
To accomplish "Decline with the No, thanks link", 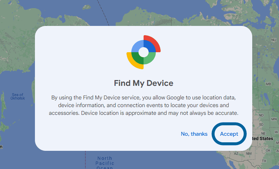I will [194, 134].
